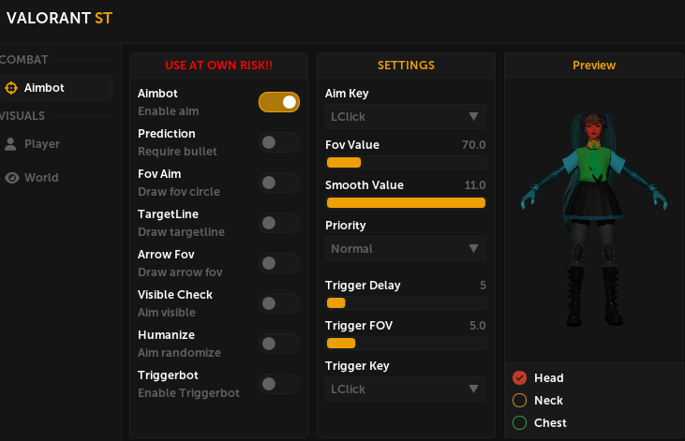Click the Fov Value slider
Viewport: 685px width, 441px height.
(x=406, y=163)
